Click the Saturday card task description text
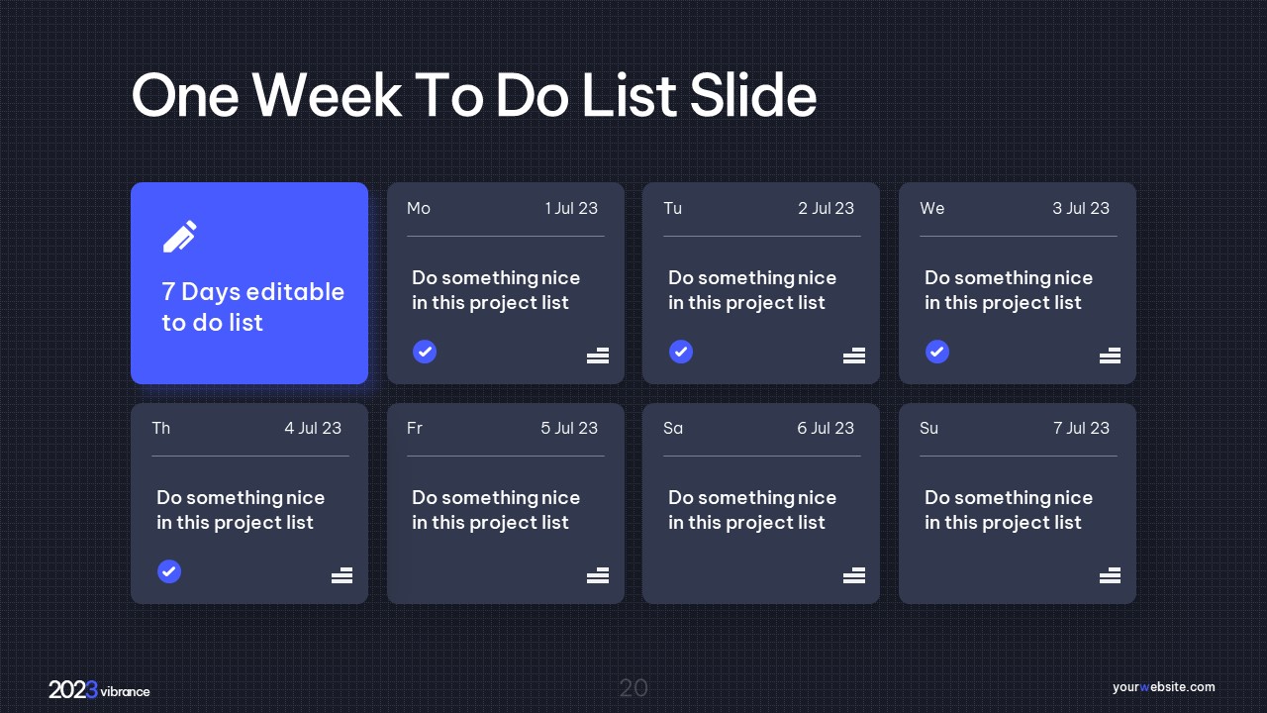Viewport: 1267px width, 713px height. pos(751,510)
